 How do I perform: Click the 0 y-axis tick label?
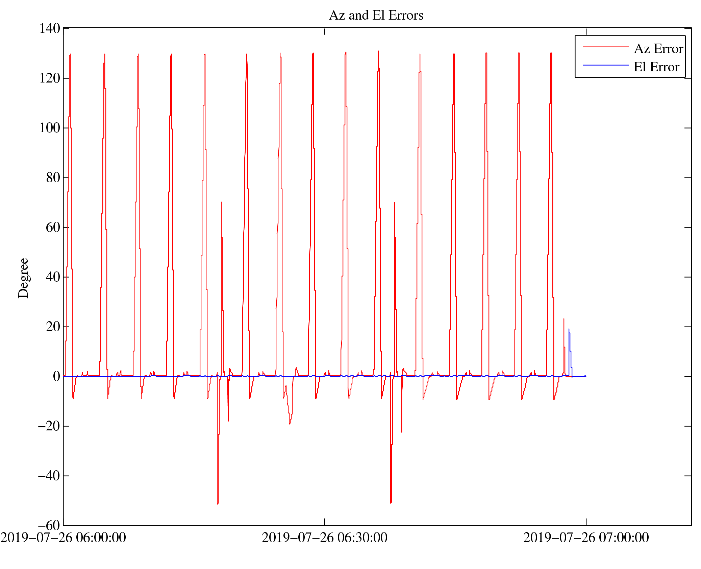(56, 376)
